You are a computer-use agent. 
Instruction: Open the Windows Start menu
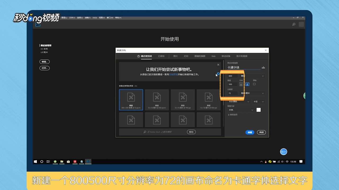click(35, 161)
